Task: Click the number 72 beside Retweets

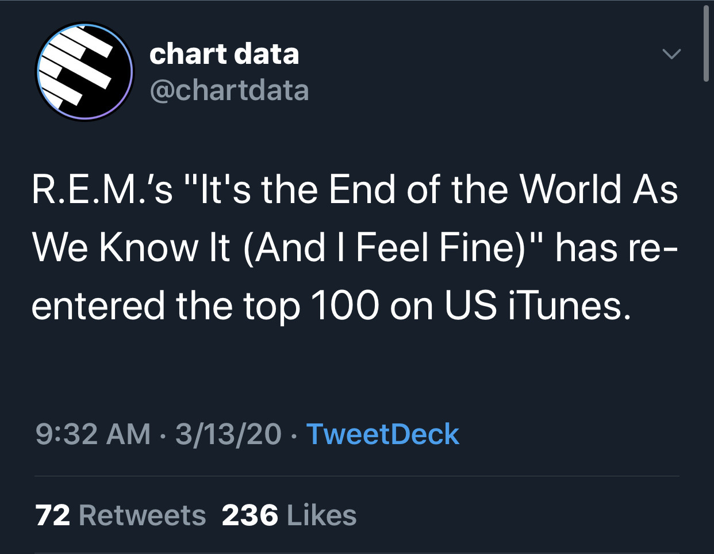Action: (53, 515)
